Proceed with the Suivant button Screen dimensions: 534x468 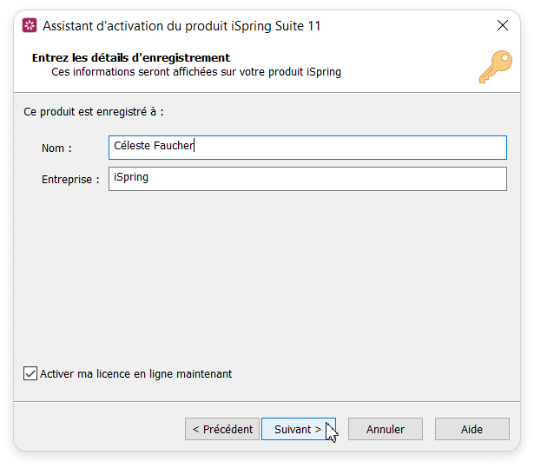point(298,429)
